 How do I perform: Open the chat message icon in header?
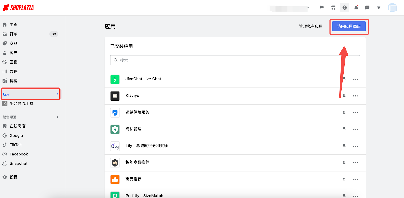click(367, 8)
